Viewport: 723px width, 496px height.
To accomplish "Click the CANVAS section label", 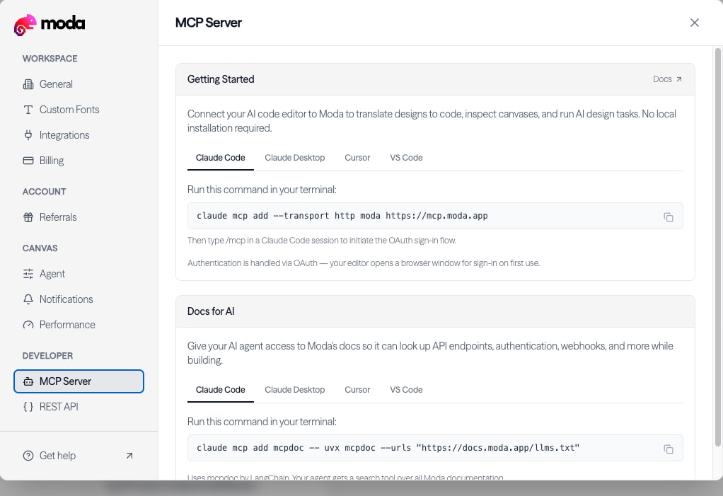I will click(x=40, y=248).
